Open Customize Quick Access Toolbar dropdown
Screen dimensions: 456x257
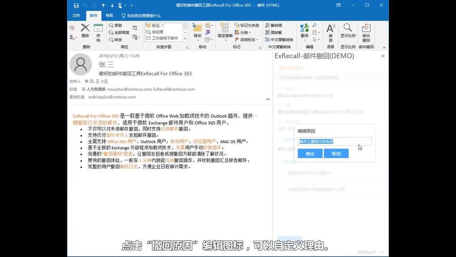(132, 5)
